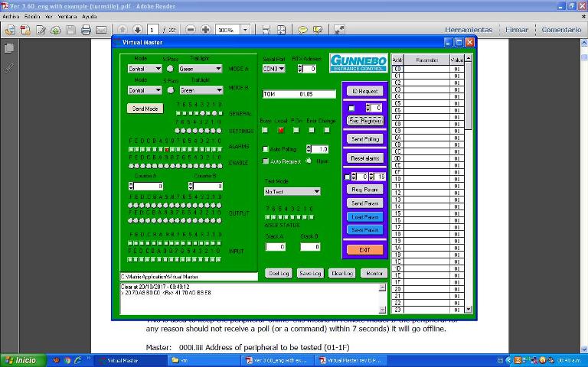588x367 pixels.
Task: Click the Adobe Reader print icon
Action: pos(86,30)
